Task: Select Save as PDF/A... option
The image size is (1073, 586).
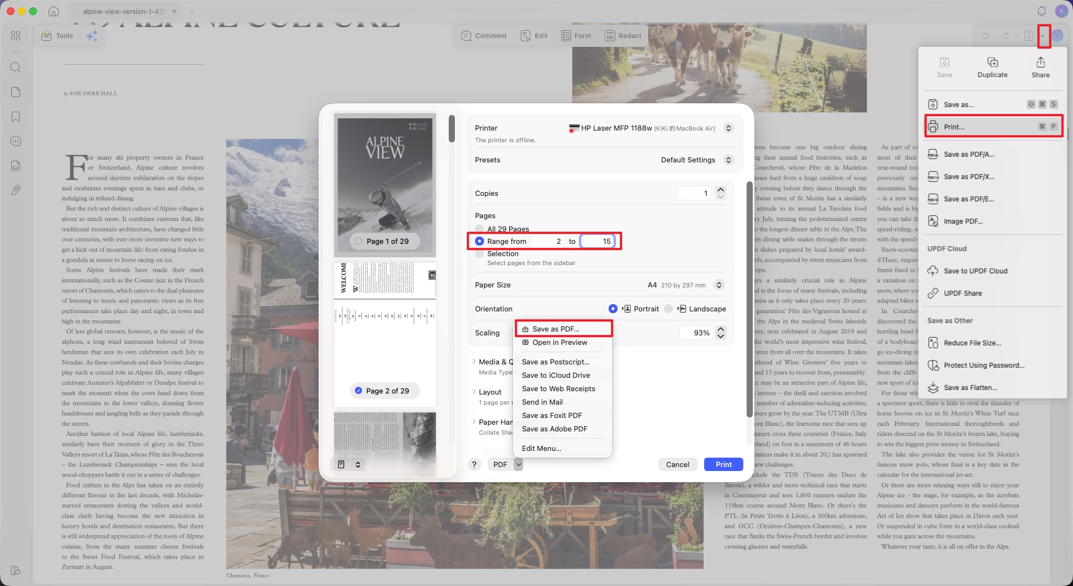Action: pos(993,155)
